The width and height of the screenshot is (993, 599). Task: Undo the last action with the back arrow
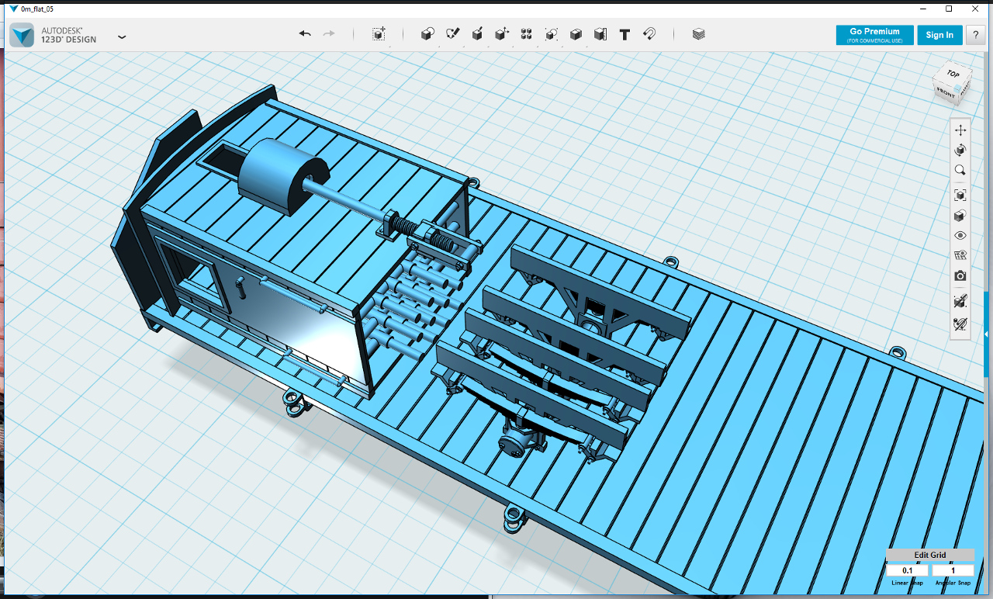click(305, 34)
